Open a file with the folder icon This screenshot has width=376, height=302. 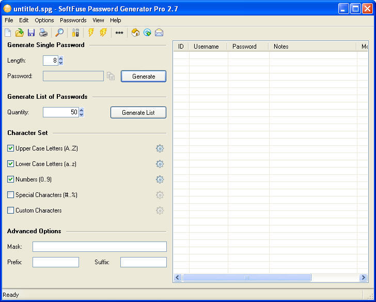20,33
